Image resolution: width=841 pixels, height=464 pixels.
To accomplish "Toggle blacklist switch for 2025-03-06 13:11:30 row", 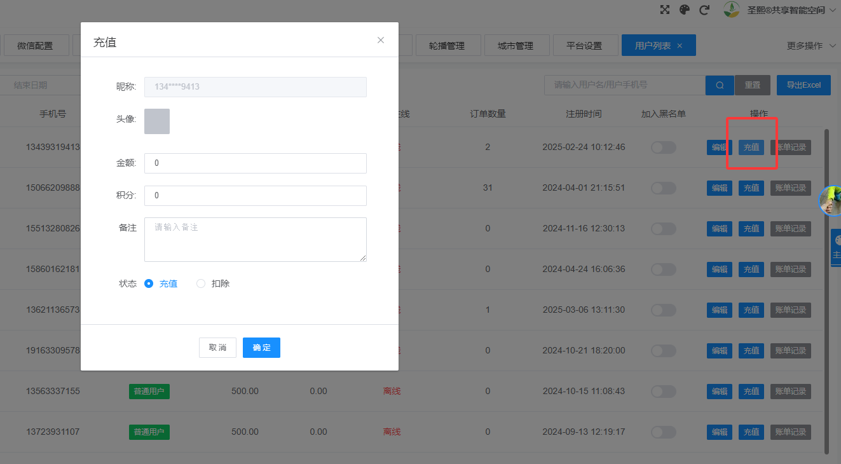I will 664,310.
